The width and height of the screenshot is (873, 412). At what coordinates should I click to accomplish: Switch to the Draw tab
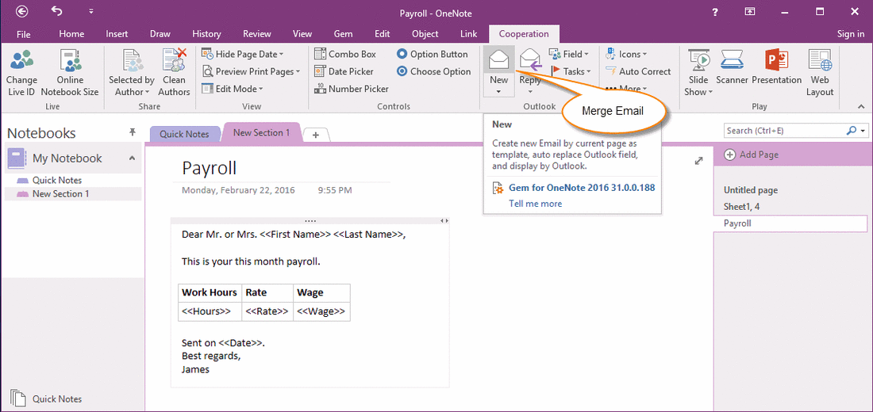pyautogui.click(x=160, y=34)
